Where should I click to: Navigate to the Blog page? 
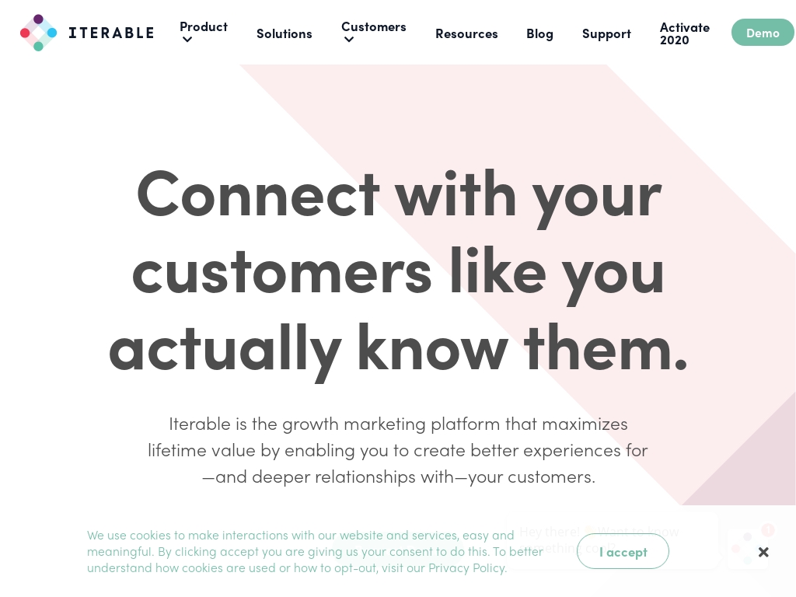coord(539,33)
